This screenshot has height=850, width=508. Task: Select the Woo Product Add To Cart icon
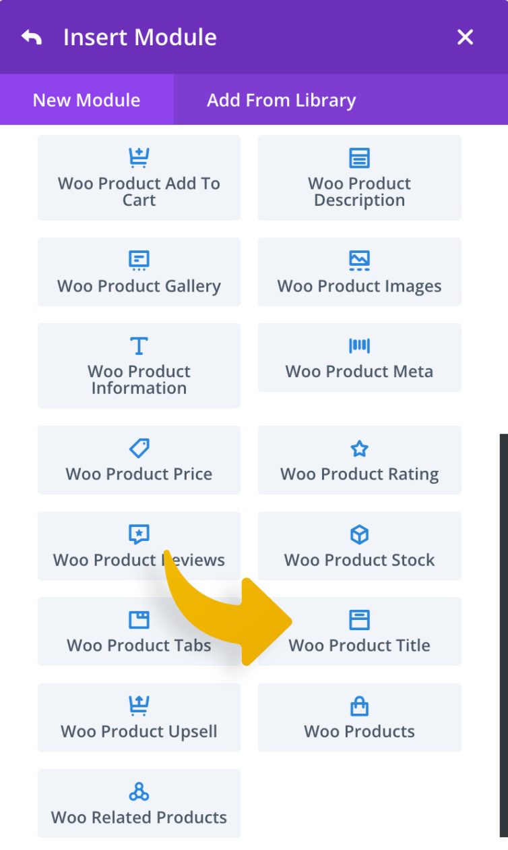tap(139, 158)
